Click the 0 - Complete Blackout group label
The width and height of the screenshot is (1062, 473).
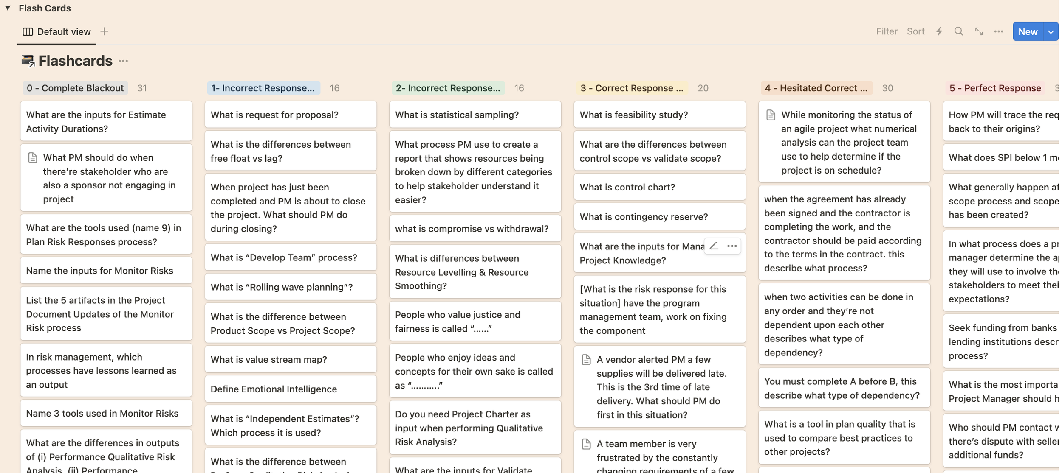point(75,88)
